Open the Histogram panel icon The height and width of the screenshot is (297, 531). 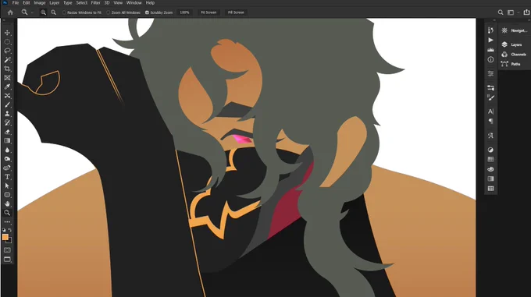tap(490, 50)
